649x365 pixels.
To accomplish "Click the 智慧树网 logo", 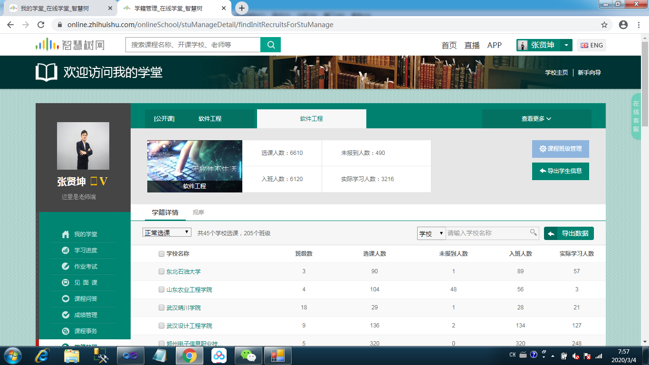I will [x=70, y=45].
